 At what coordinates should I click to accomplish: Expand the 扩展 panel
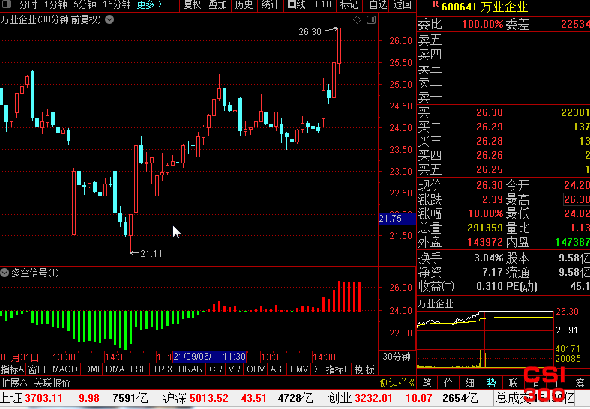pos(14,383)
